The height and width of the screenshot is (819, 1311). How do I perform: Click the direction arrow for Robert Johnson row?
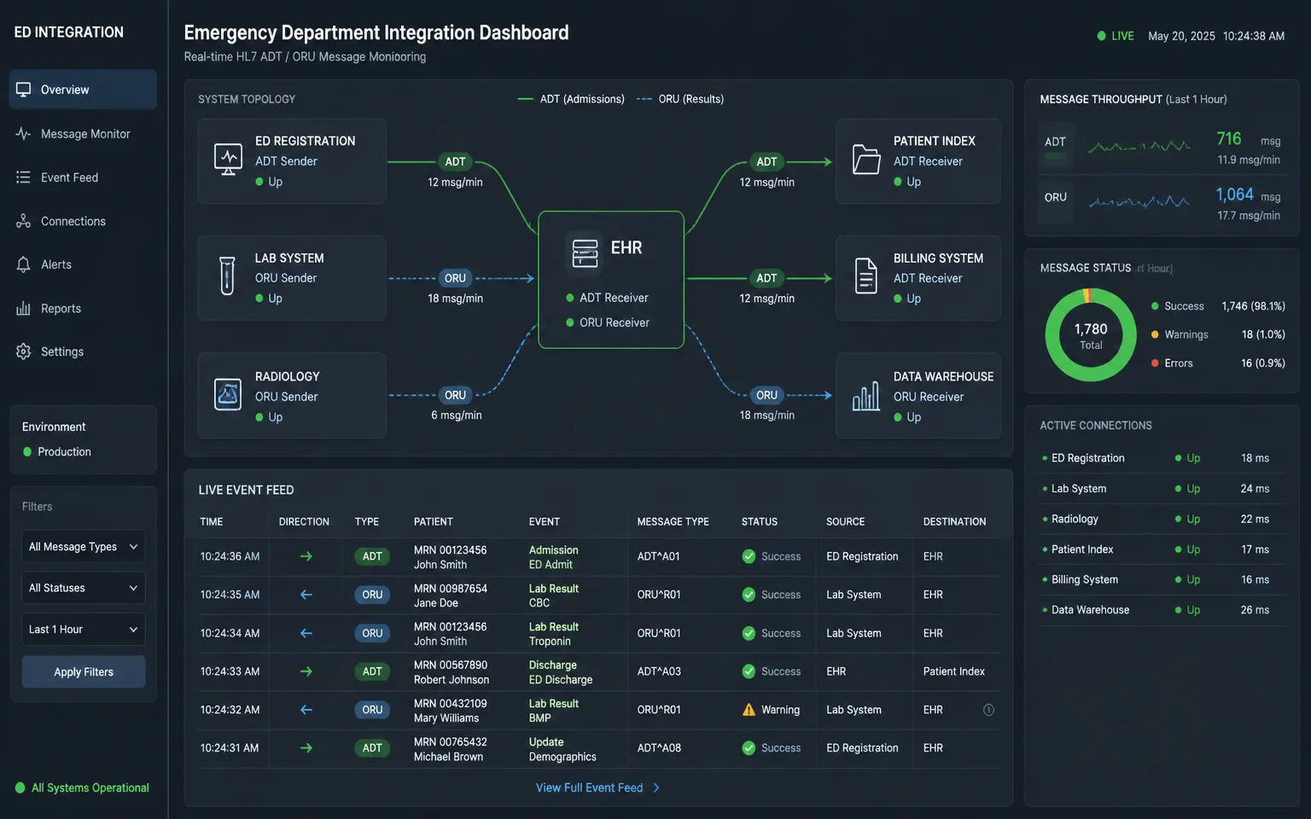click(x=306, y=671)
